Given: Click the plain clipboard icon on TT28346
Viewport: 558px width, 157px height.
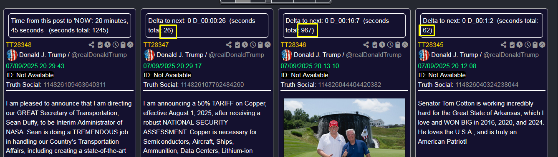Looking at the screenshot, I should [397, 45].
